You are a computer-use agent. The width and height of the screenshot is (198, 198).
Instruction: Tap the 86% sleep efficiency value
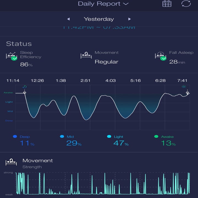tap(26, 65)
